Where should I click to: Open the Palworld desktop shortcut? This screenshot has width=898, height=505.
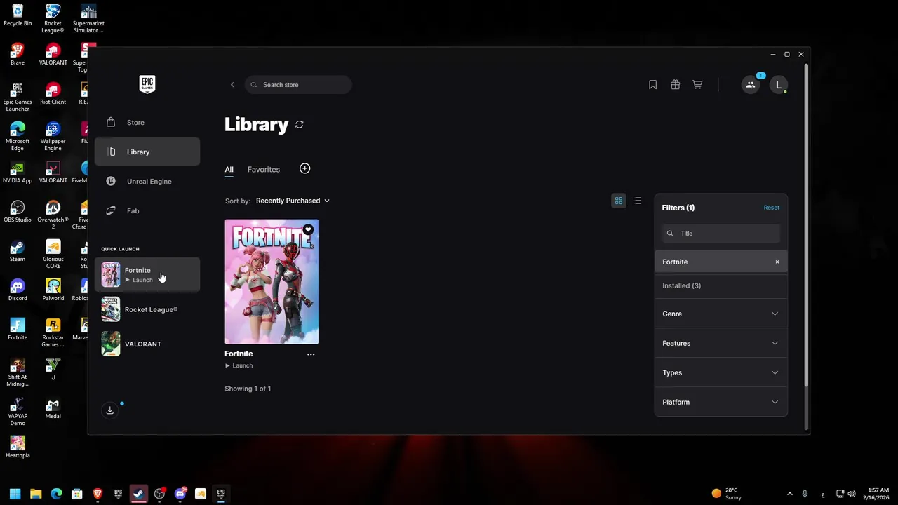pos(53,290)
